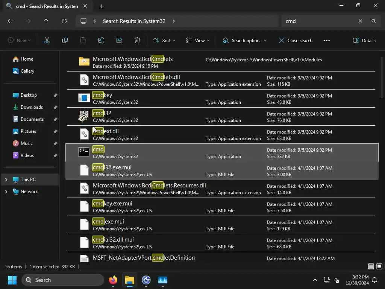Refresh the search results
The width and height of the screenshot is (385, 289).
(64, 21)
